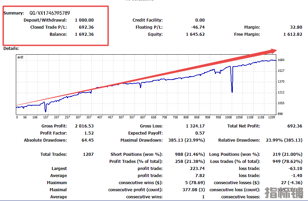Select the consecutive profit value "377.08 (3)"
Screen dimensions: 308x201
click(x=194, y=190)
